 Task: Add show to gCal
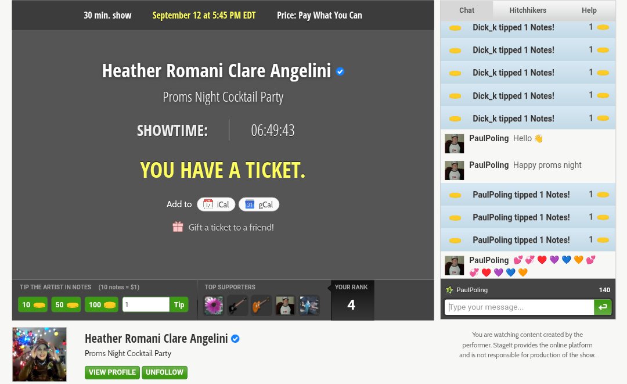click(x=259, y=204)
